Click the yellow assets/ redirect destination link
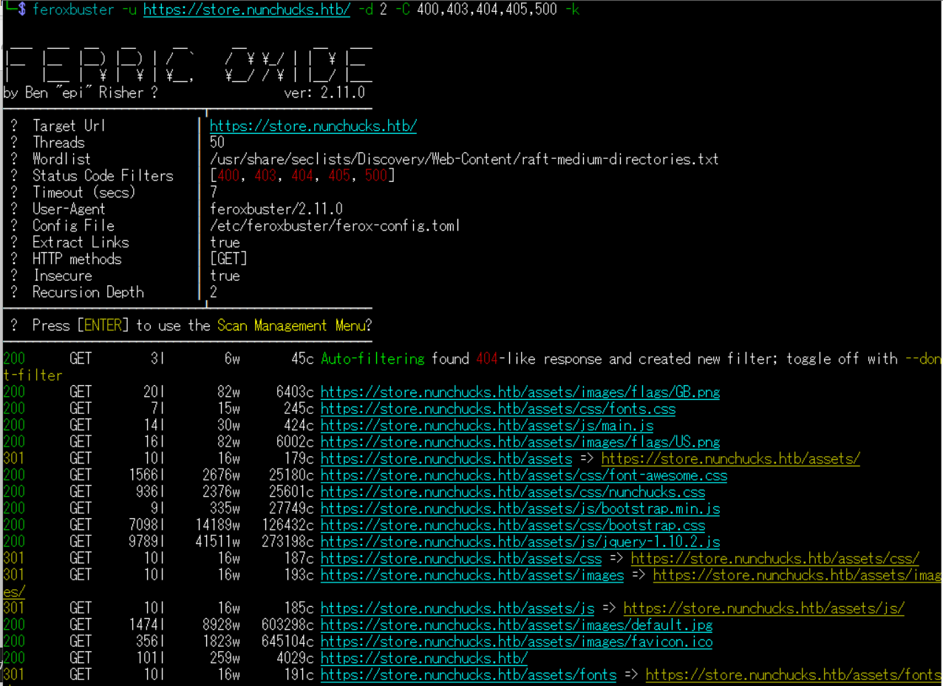The height and width of the screenshot is (686, 943). 730,458
